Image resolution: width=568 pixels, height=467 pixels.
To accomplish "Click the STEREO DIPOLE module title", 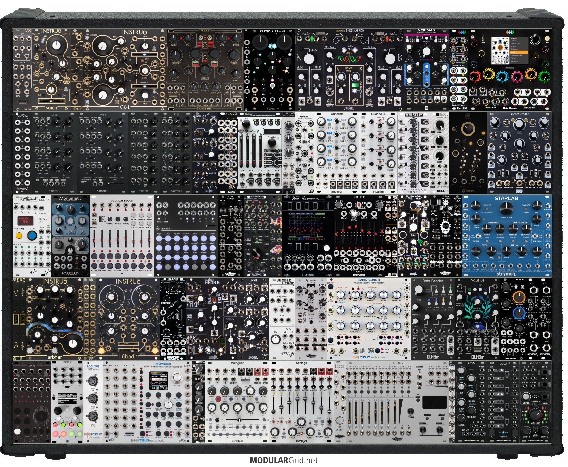I will coord(520,114).
